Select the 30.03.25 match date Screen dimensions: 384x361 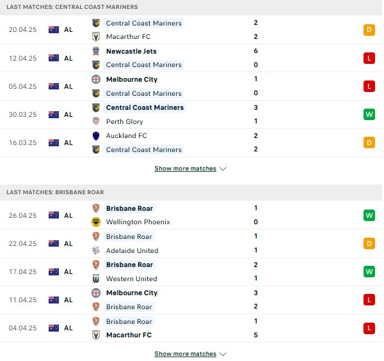(x=22, y=114)
